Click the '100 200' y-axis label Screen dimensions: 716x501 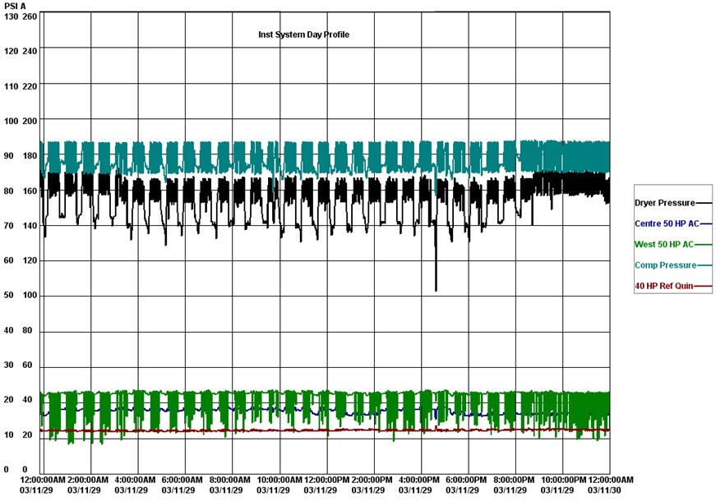click(x=21, y=122)
